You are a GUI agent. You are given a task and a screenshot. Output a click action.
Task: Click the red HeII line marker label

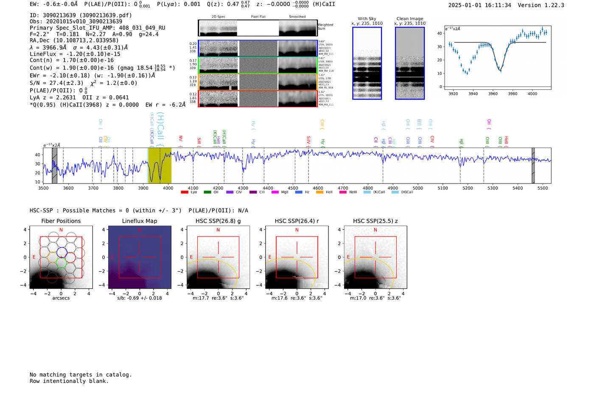click(x=506, y=141)
